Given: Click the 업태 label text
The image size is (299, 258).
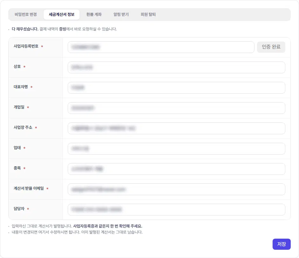Looking at the screenshot, I should 17,148.
